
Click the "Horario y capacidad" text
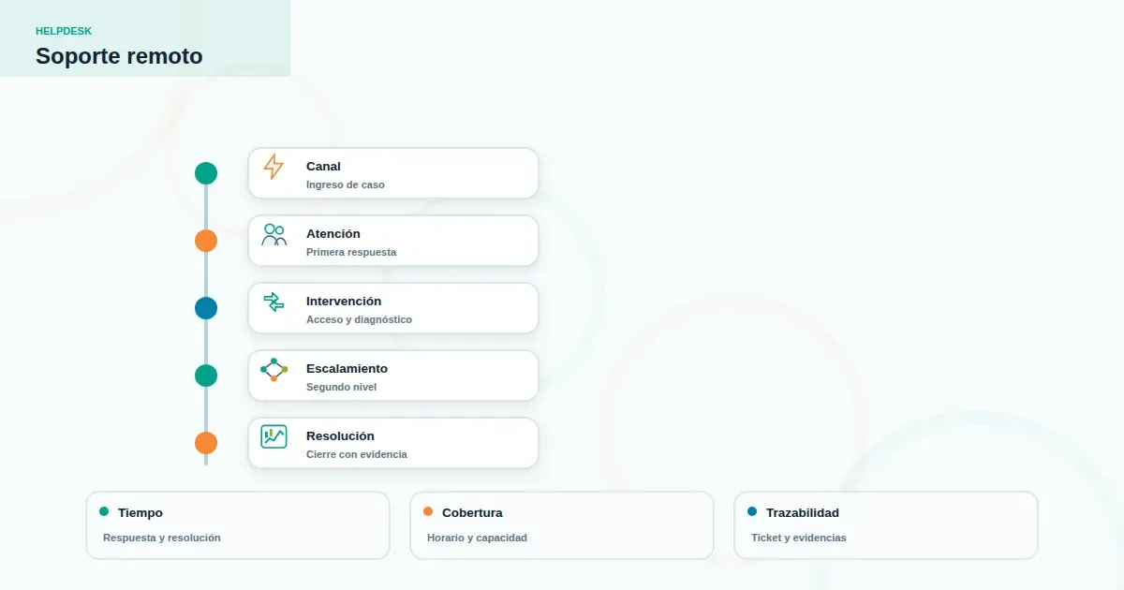tap(477, 538)
